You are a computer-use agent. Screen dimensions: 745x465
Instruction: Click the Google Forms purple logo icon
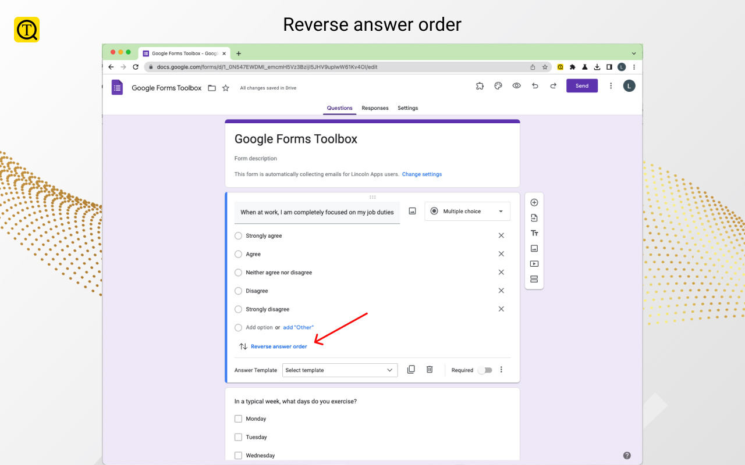click(118, 87)
